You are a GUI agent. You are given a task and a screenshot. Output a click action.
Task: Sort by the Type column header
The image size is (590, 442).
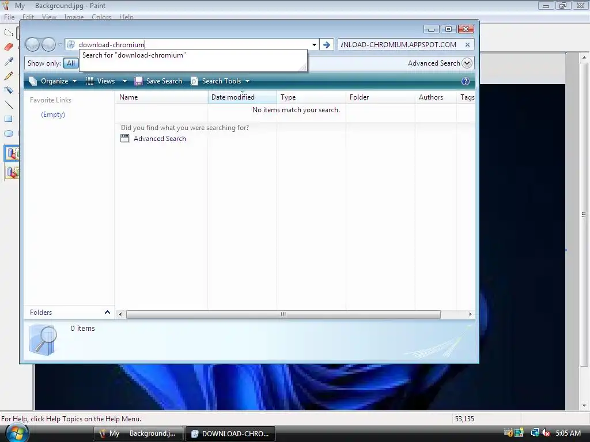[x=311, y=97]
